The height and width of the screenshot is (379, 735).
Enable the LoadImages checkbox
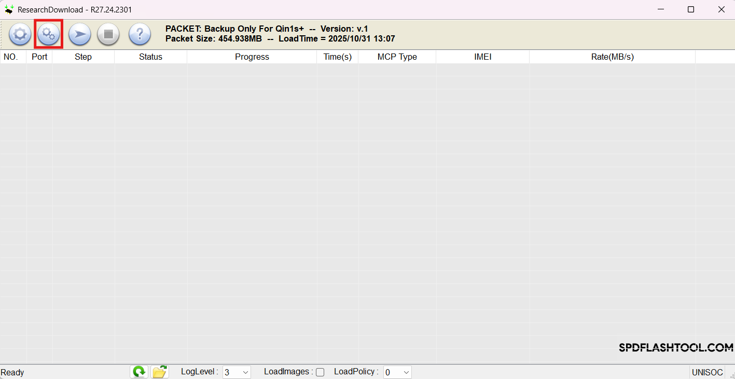[320, 372]
